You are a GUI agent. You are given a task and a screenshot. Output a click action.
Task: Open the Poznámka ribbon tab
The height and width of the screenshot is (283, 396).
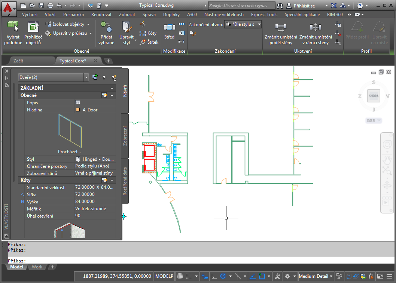coord(73,15)
